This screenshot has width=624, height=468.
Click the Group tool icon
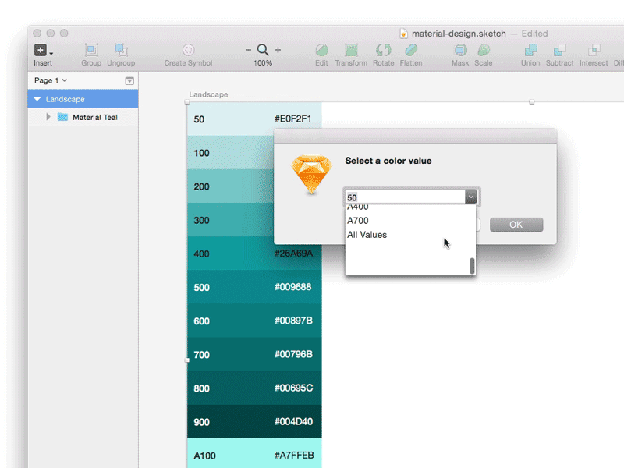pyautogui.click(x=90, y=48)
